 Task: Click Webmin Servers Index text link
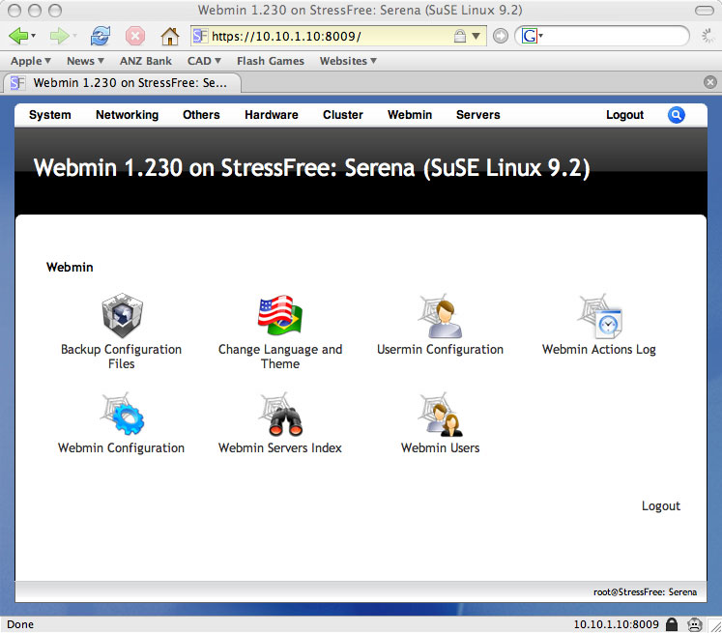pyautogui.click(x=280, y=448)
